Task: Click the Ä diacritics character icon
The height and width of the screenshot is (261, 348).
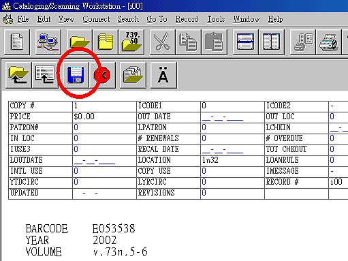Action: (163, 75)
